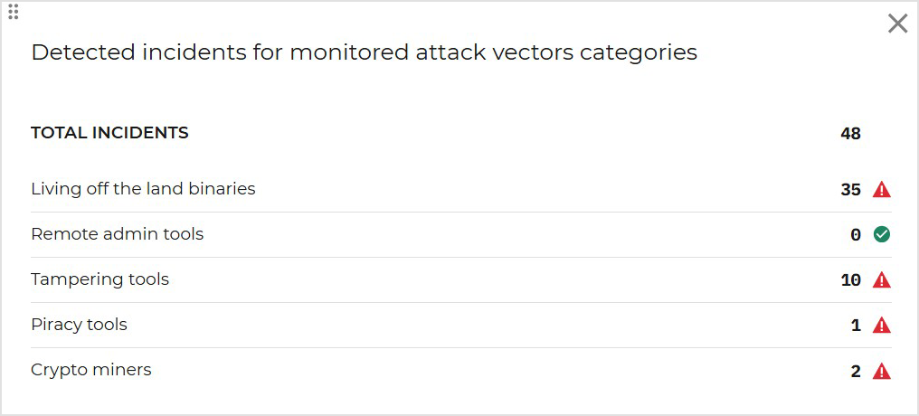The width and height of the screenshot is (919, 416).
Task: Click the drag handle grip icon
Action: [13, 11]
